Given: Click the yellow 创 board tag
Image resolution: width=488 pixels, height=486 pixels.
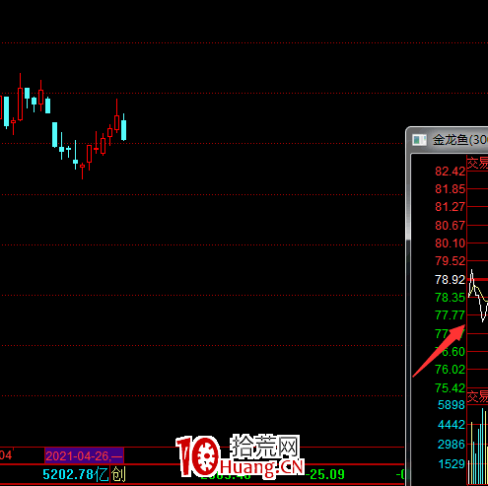Looking at the screenshot, I should (x=118, y=474).
